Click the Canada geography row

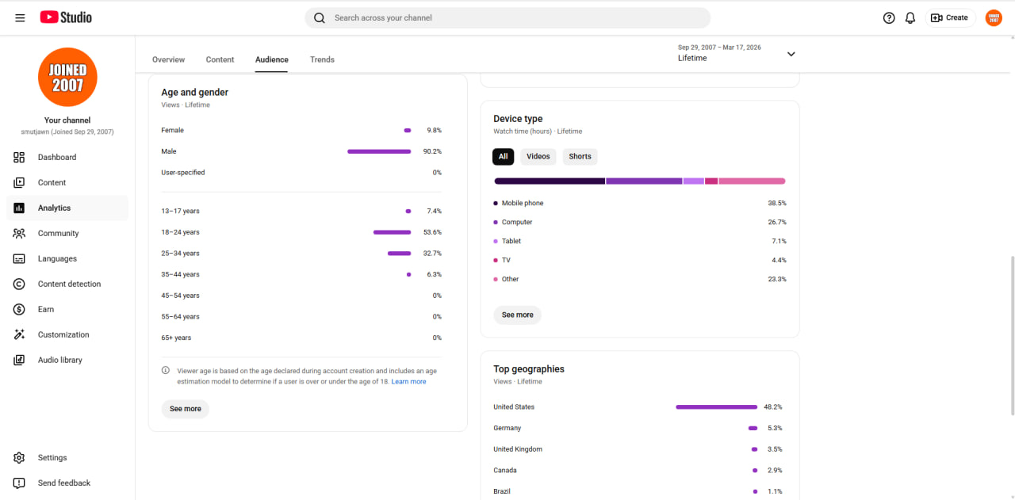[638, 470]
